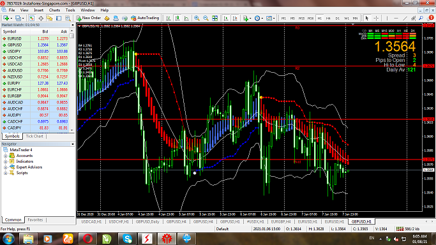Image resolution: width=436 pixels, height=245 pixels.
Task: Select the Crosshair tool
Action: pyautogui.click(x=376, y=18)
